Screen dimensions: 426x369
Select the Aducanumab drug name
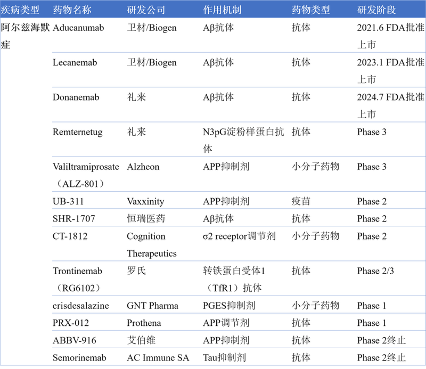78,28
